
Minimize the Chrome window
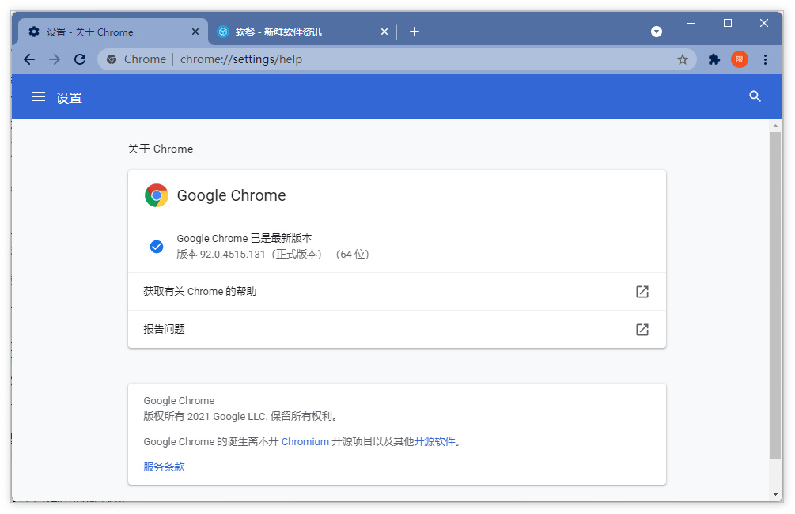[x=691, y=23]
